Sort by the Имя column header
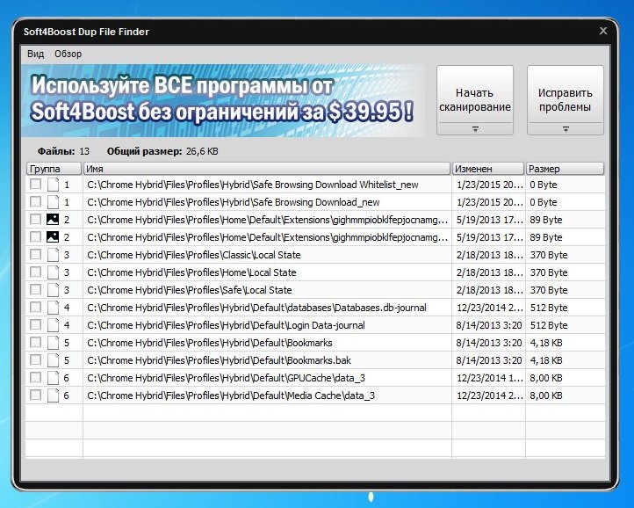Image resolution: width=634 pixels, height=508 pixels. pyautogui.click(x=267, y=169)
